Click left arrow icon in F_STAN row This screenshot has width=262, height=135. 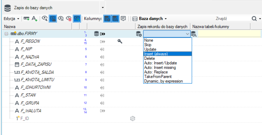coord(102,95)
